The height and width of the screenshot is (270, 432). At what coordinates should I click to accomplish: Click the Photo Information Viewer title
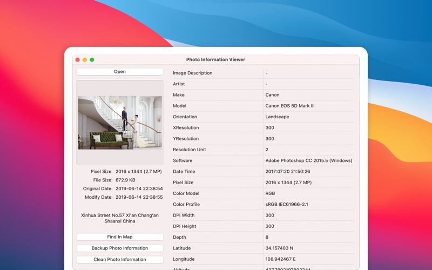(x=215, y=59)
